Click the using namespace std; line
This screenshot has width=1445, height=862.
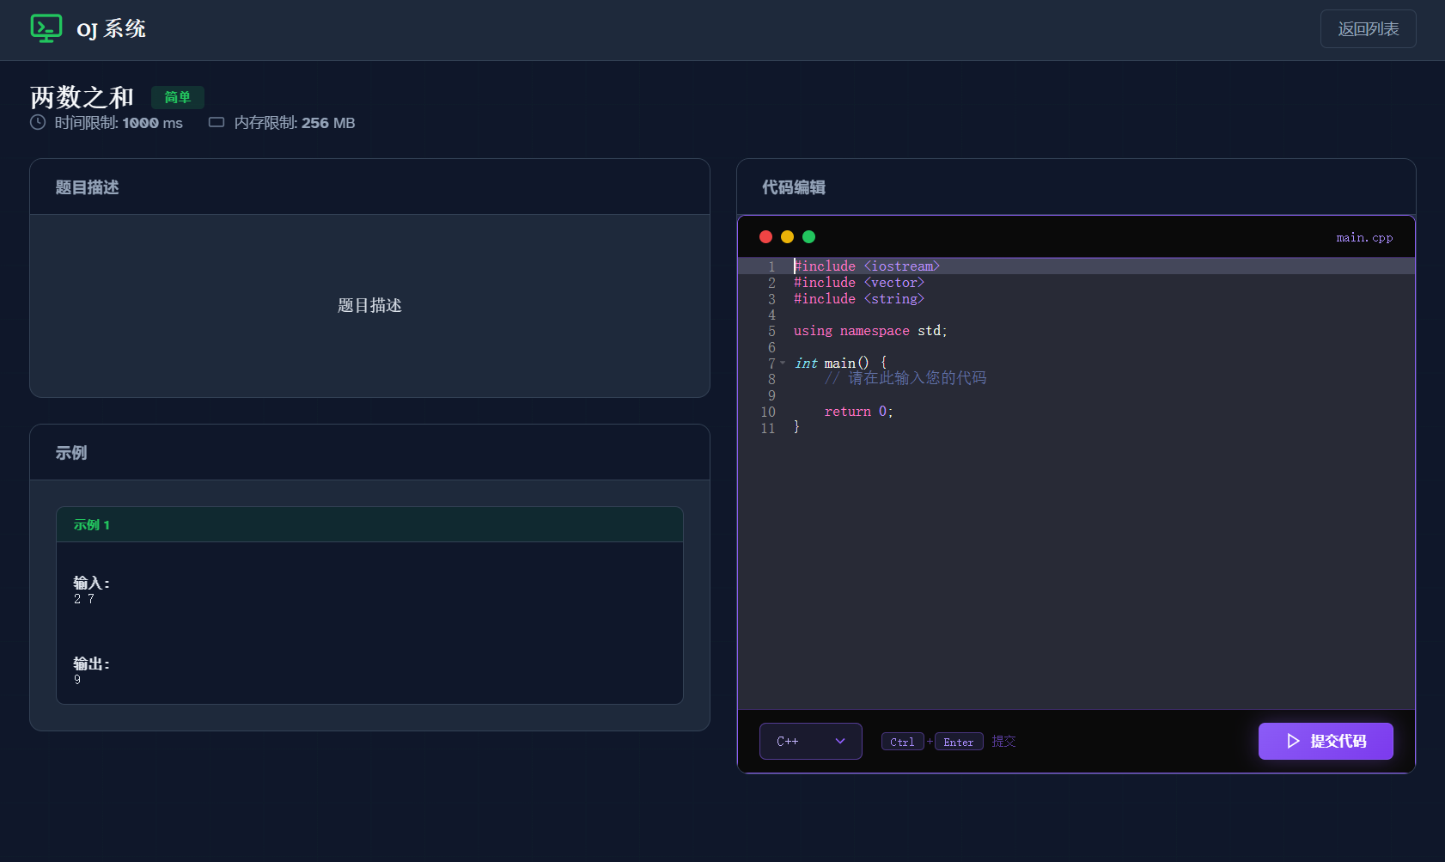(x=870, y=331)
